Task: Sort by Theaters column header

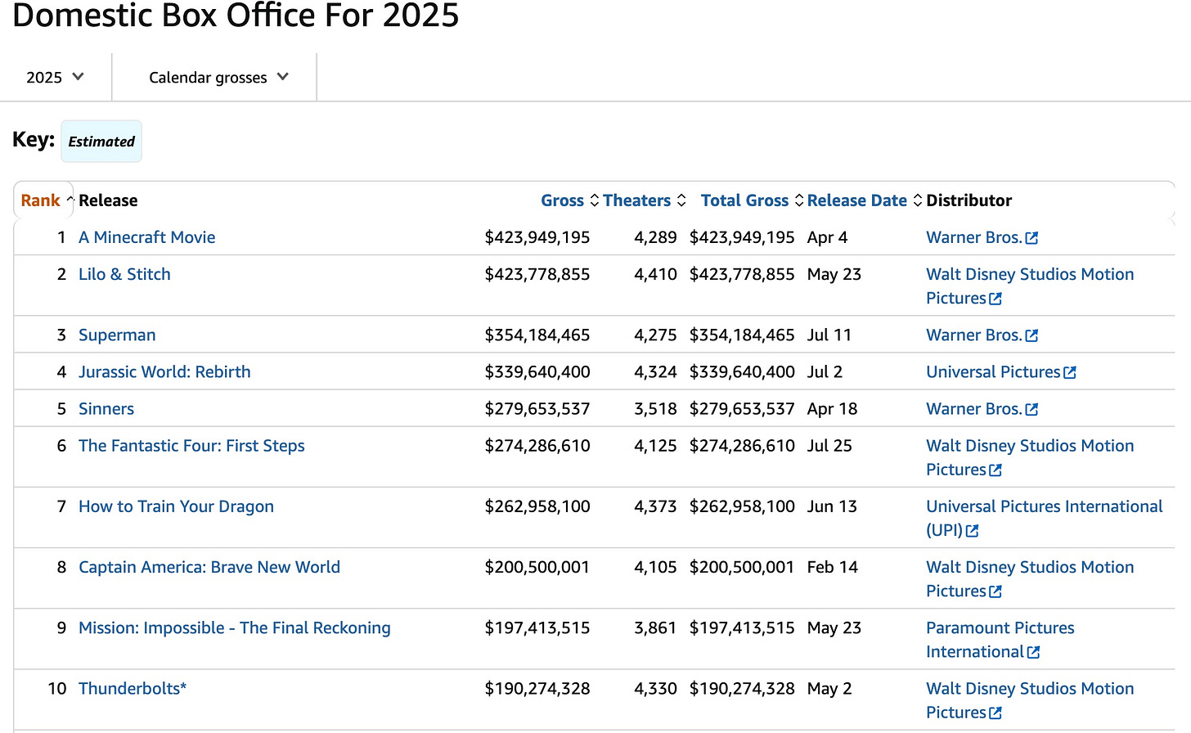Action: (x=636, y=200)
